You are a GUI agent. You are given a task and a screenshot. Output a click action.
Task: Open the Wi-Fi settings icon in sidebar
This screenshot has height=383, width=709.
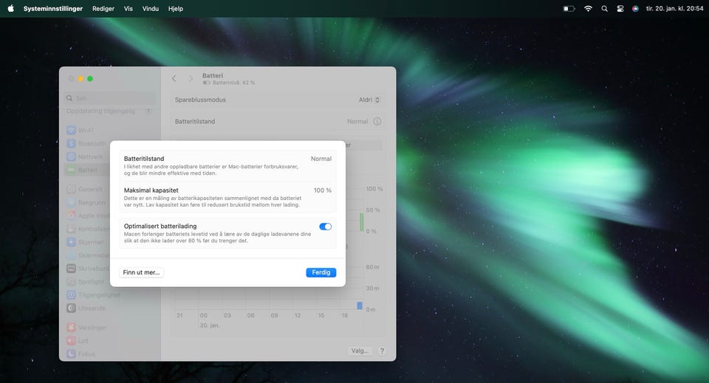[71, 130]
